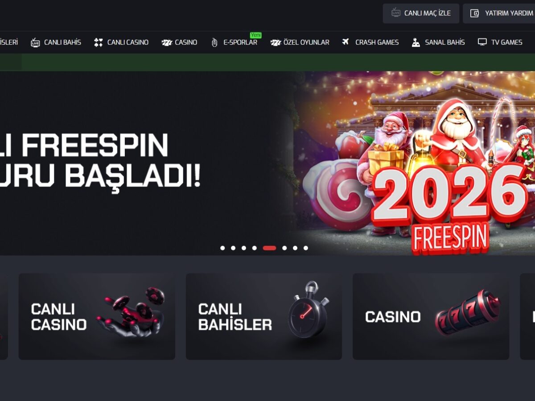Click the TV Games monitor icon
535x401 pixels.
click(x=482, y=42)
